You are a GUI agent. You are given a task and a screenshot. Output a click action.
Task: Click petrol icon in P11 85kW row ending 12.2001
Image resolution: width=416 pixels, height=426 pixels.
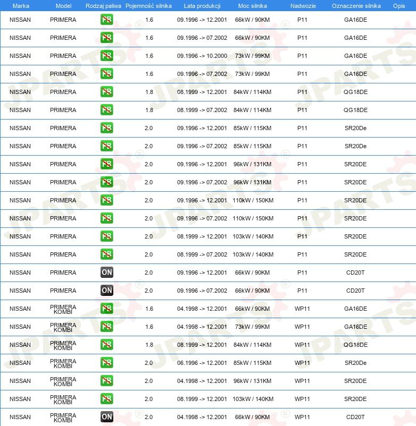[106, 128]
